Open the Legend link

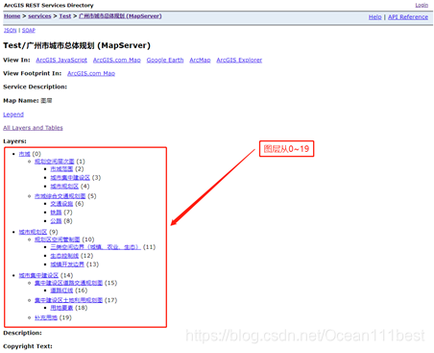click(13, 114)
